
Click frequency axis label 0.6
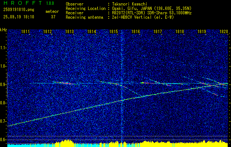click(3, 140)
